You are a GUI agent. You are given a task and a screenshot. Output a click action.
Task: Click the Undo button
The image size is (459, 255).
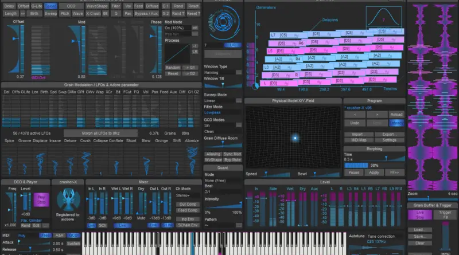[355, 123]
